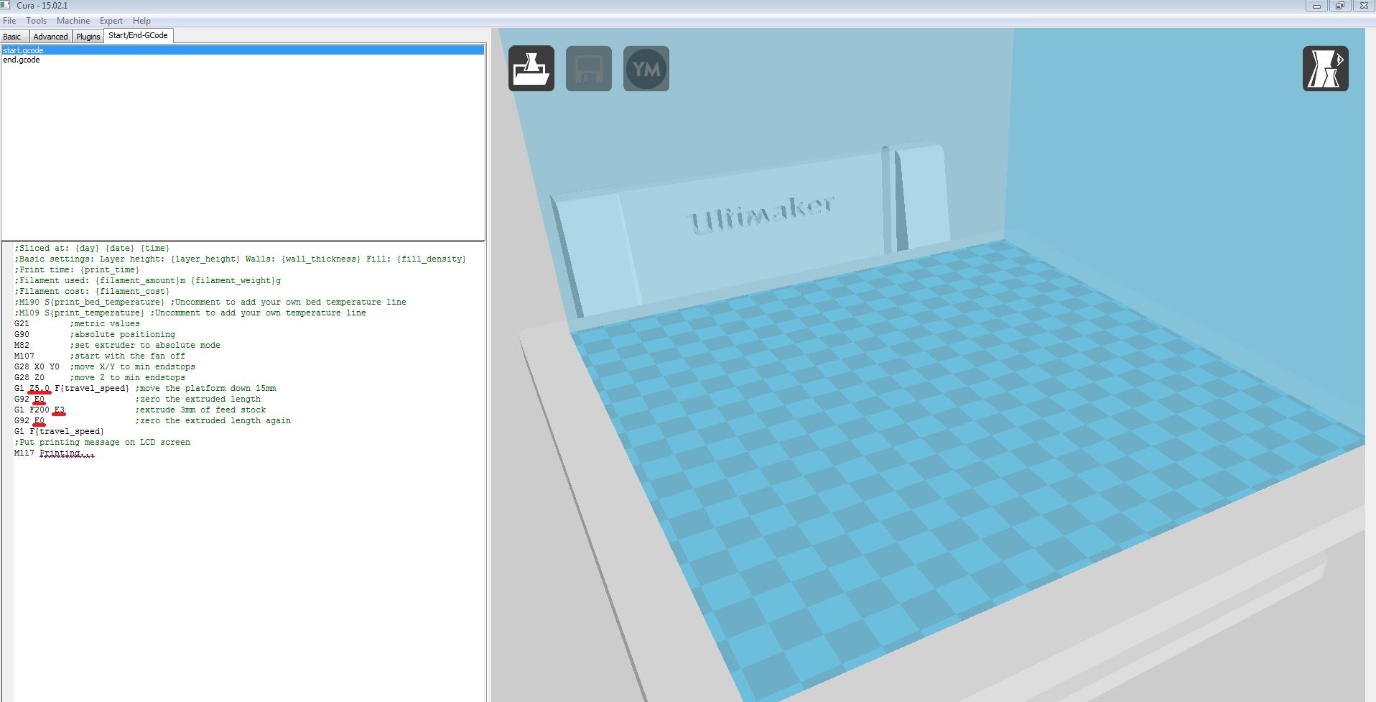Click the 'M107 ;start with the fan off' line
The height and width of the screenshot is (702, 1376).
[x=100, y=356]
